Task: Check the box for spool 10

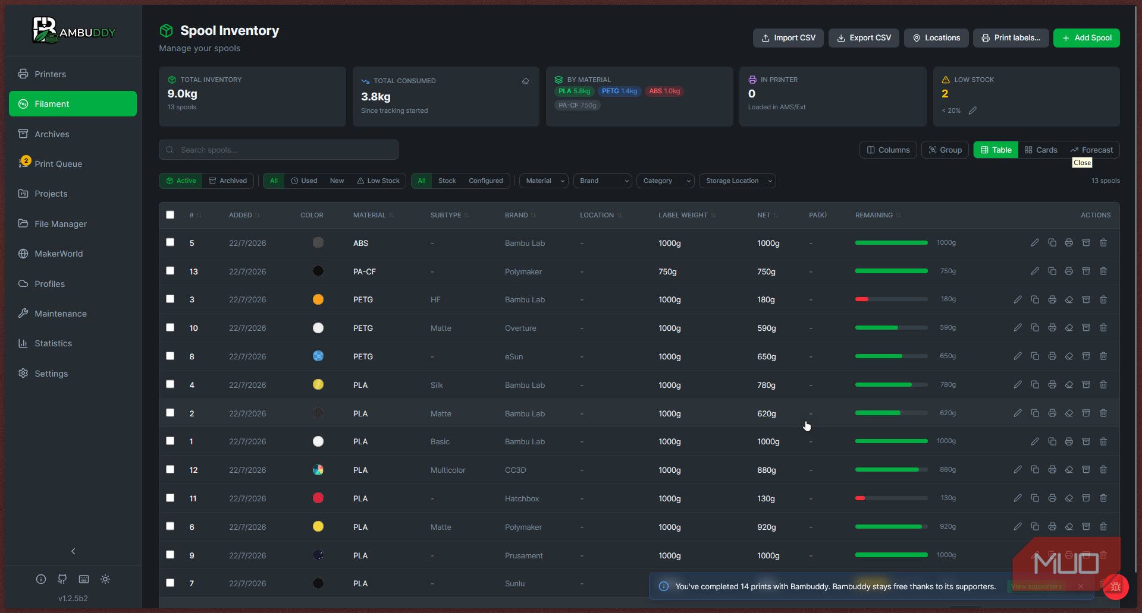Action: [170, 328]
